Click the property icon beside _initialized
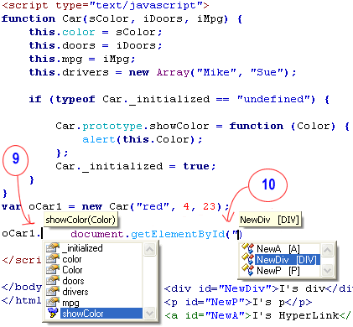This screenshot has height=327, width=353. (x=53, y=248)
